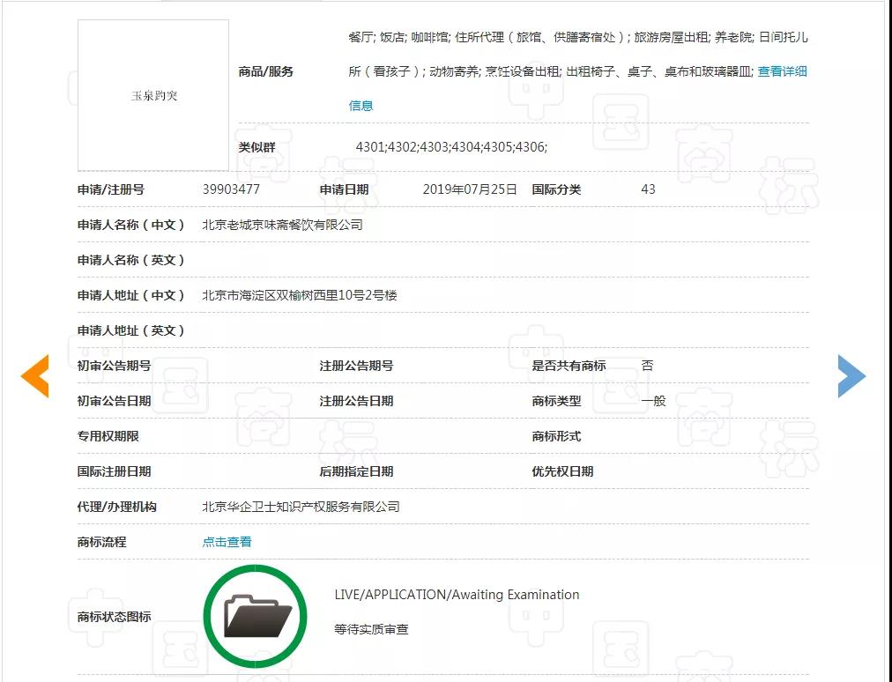Click the 商品/服务 field label
The image size is (892, 682).
click(x=265, y=72)
